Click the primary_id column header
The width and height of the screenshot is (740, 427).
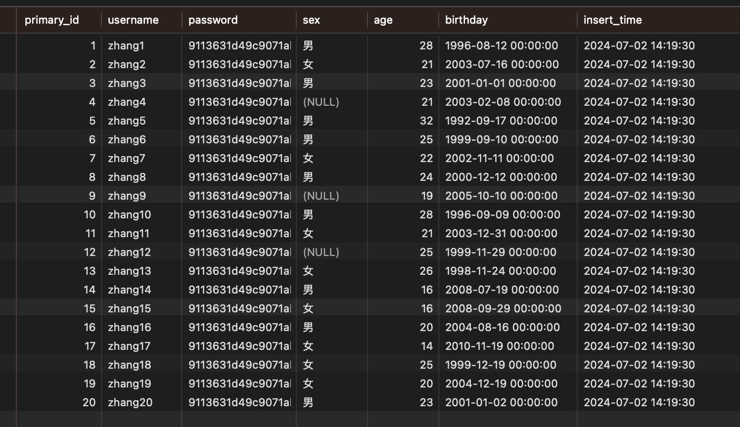pyautogui.click(x=52, y=20)
